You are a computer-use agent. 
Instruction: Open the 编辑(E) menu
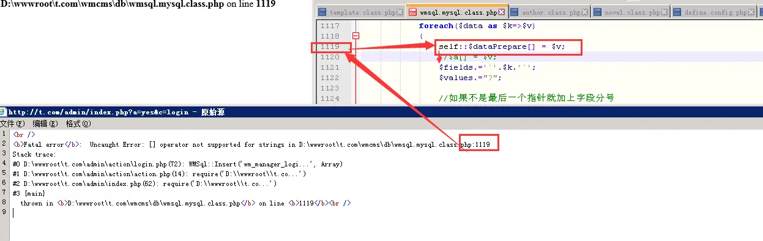tap(45, 124)
